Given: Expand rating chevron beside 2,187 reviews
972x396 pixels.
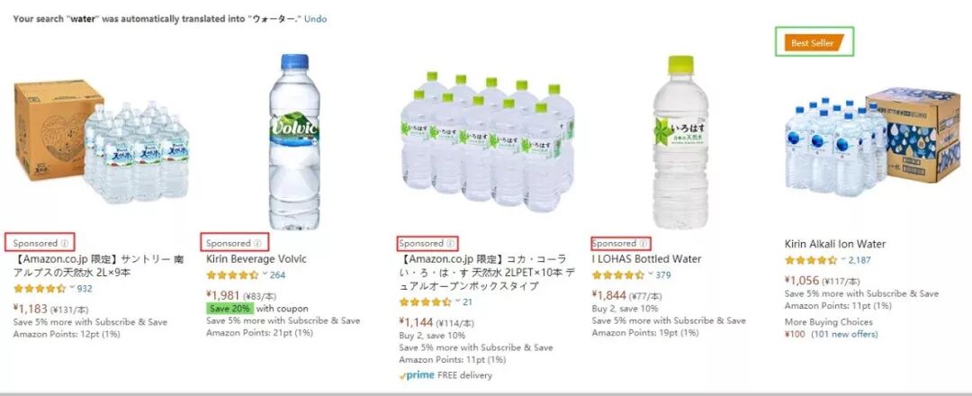Looking at the screenshot, I should [843, 259].
